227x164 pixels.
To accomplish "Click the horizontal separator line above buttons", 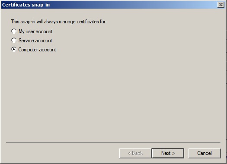I will click(x=113, y=143).
